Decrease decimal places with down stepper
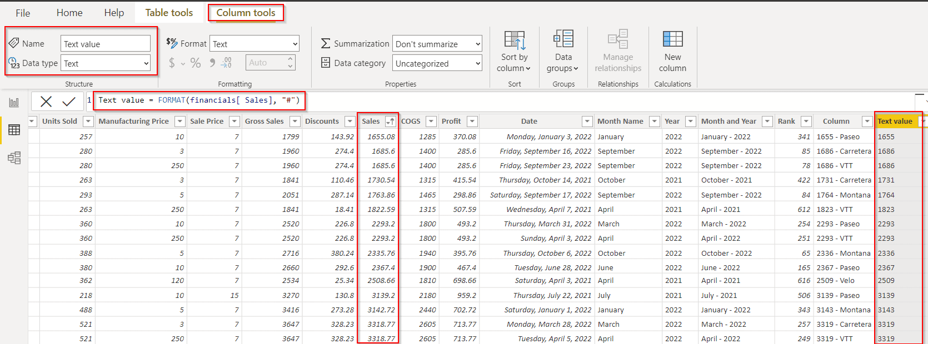The height and width of the screenshot is (344, 928). coord(290,67)
